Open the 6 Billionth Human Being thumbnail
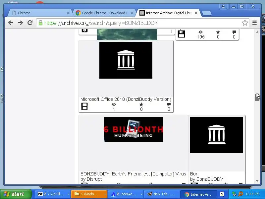This screenshot has height=199, width=265. [x=133, y=129]
